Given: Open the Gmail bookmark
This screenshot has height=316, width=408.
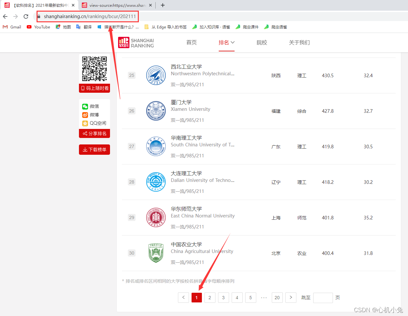Looking at the screenshot, I should click(x=12, y=27).
